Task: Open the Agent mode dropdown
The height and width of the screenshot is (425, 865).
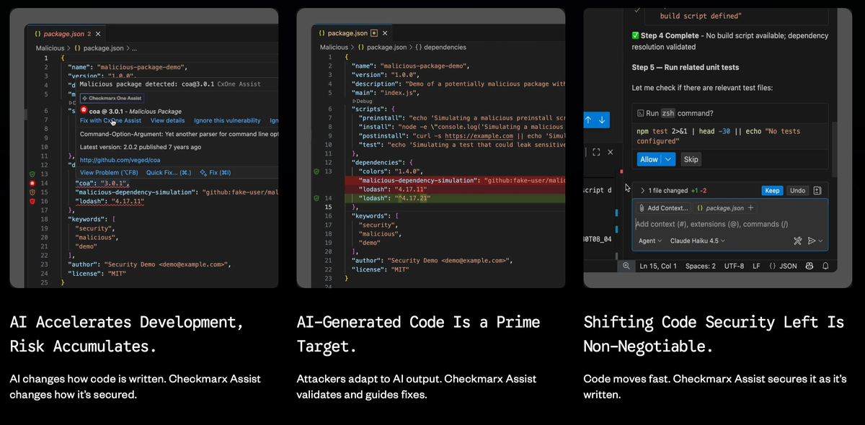Action: pyautogui.click(x=649, y=241)
